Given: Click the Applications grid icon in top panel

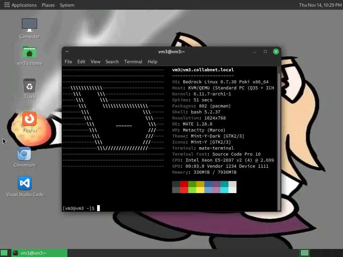Looking at the screenshot, I should tap(7, 5).
